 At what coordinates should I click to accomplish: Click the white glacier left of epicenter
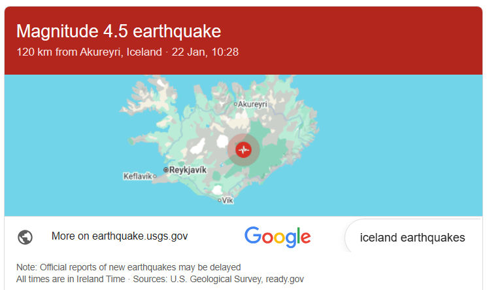222,142
